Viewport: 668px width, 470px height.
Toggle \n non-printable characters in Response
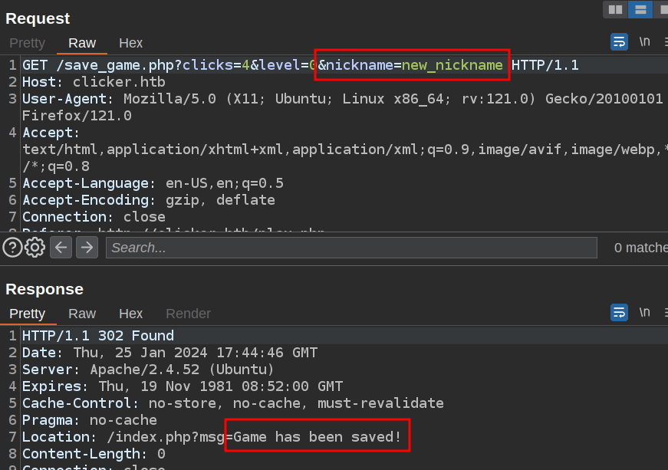645,312
